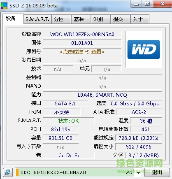Viewport: 172px width, 179px height.
Task: Close the SSD-Z window
Action: [163, 4]
